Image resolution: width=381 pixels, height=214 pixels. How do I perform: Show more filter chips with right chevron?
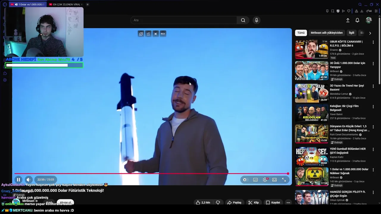pyautogui.click(x=370, y=33)
